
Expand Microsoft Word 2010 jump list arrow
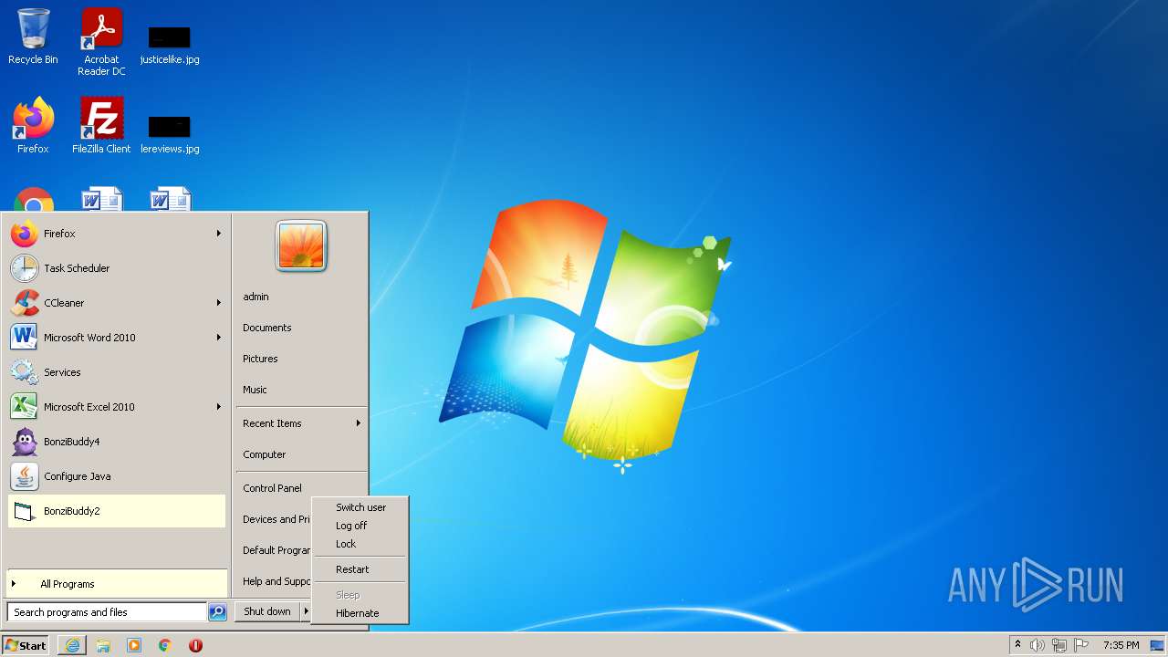pyautogui.click(x=219, y=338)
